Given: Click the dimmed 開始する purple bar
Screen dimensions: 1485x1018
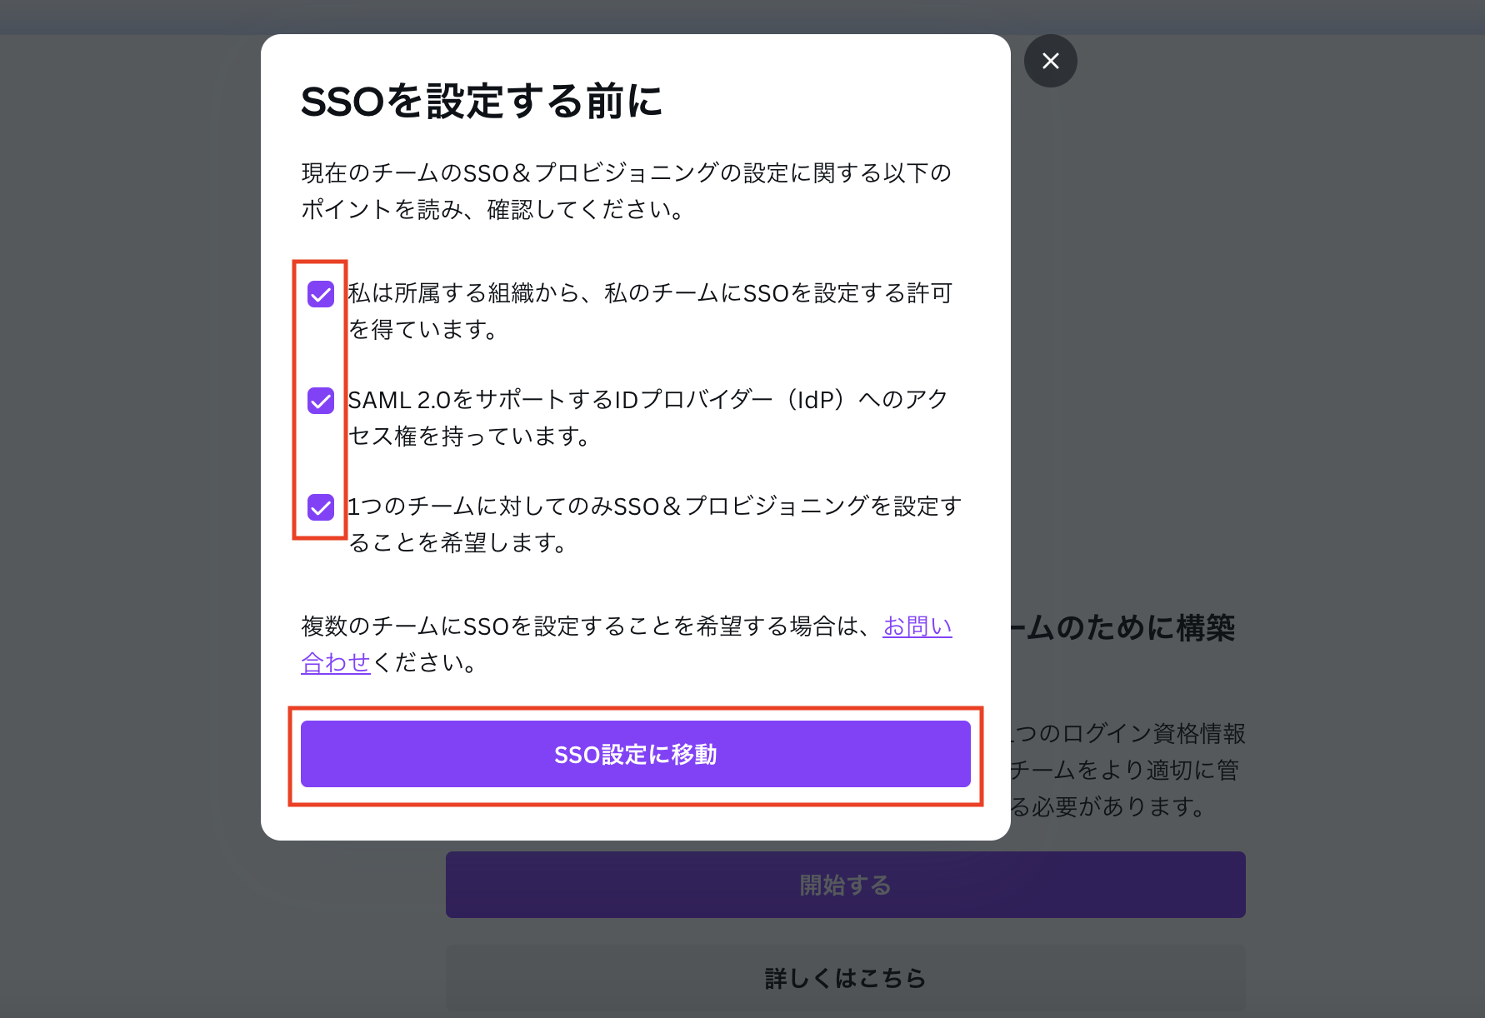Looking at the screenshot, I should point(844,885).
